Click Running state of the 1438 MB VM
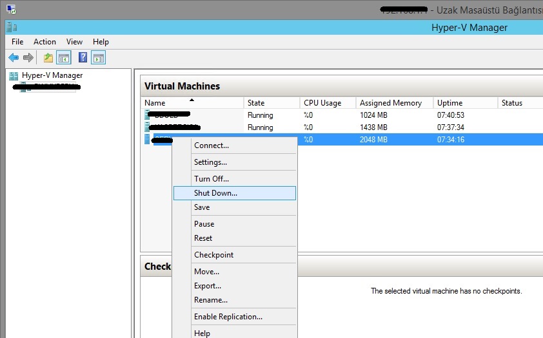Viewport: 543px width, 338px height. pyautogui.click(x=261, y=127)
